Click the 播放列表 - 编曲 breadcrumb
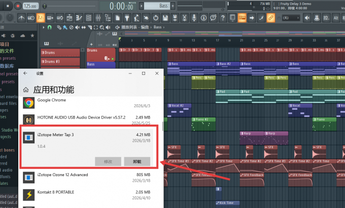This screenshot has width=345, height=208. click(135, 27)
